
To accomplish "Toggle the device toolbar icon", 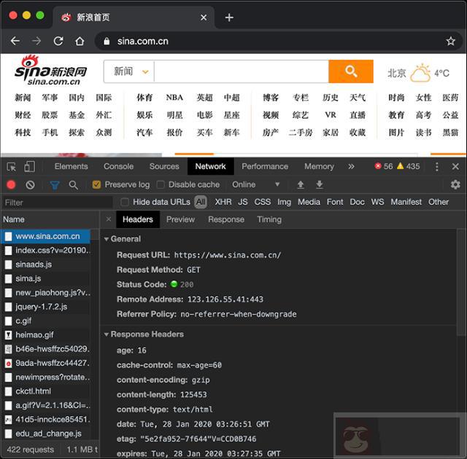I will pos(29,166).
